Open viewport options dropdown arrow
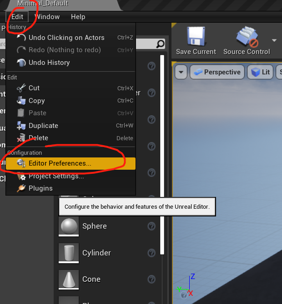This screenshot has width=282, height=304. 181,72
